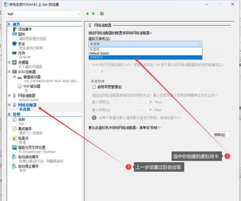Screen dimensions: 241x201
Task: Choose Default Switch in the dropdown list
Action: [146, 53]
